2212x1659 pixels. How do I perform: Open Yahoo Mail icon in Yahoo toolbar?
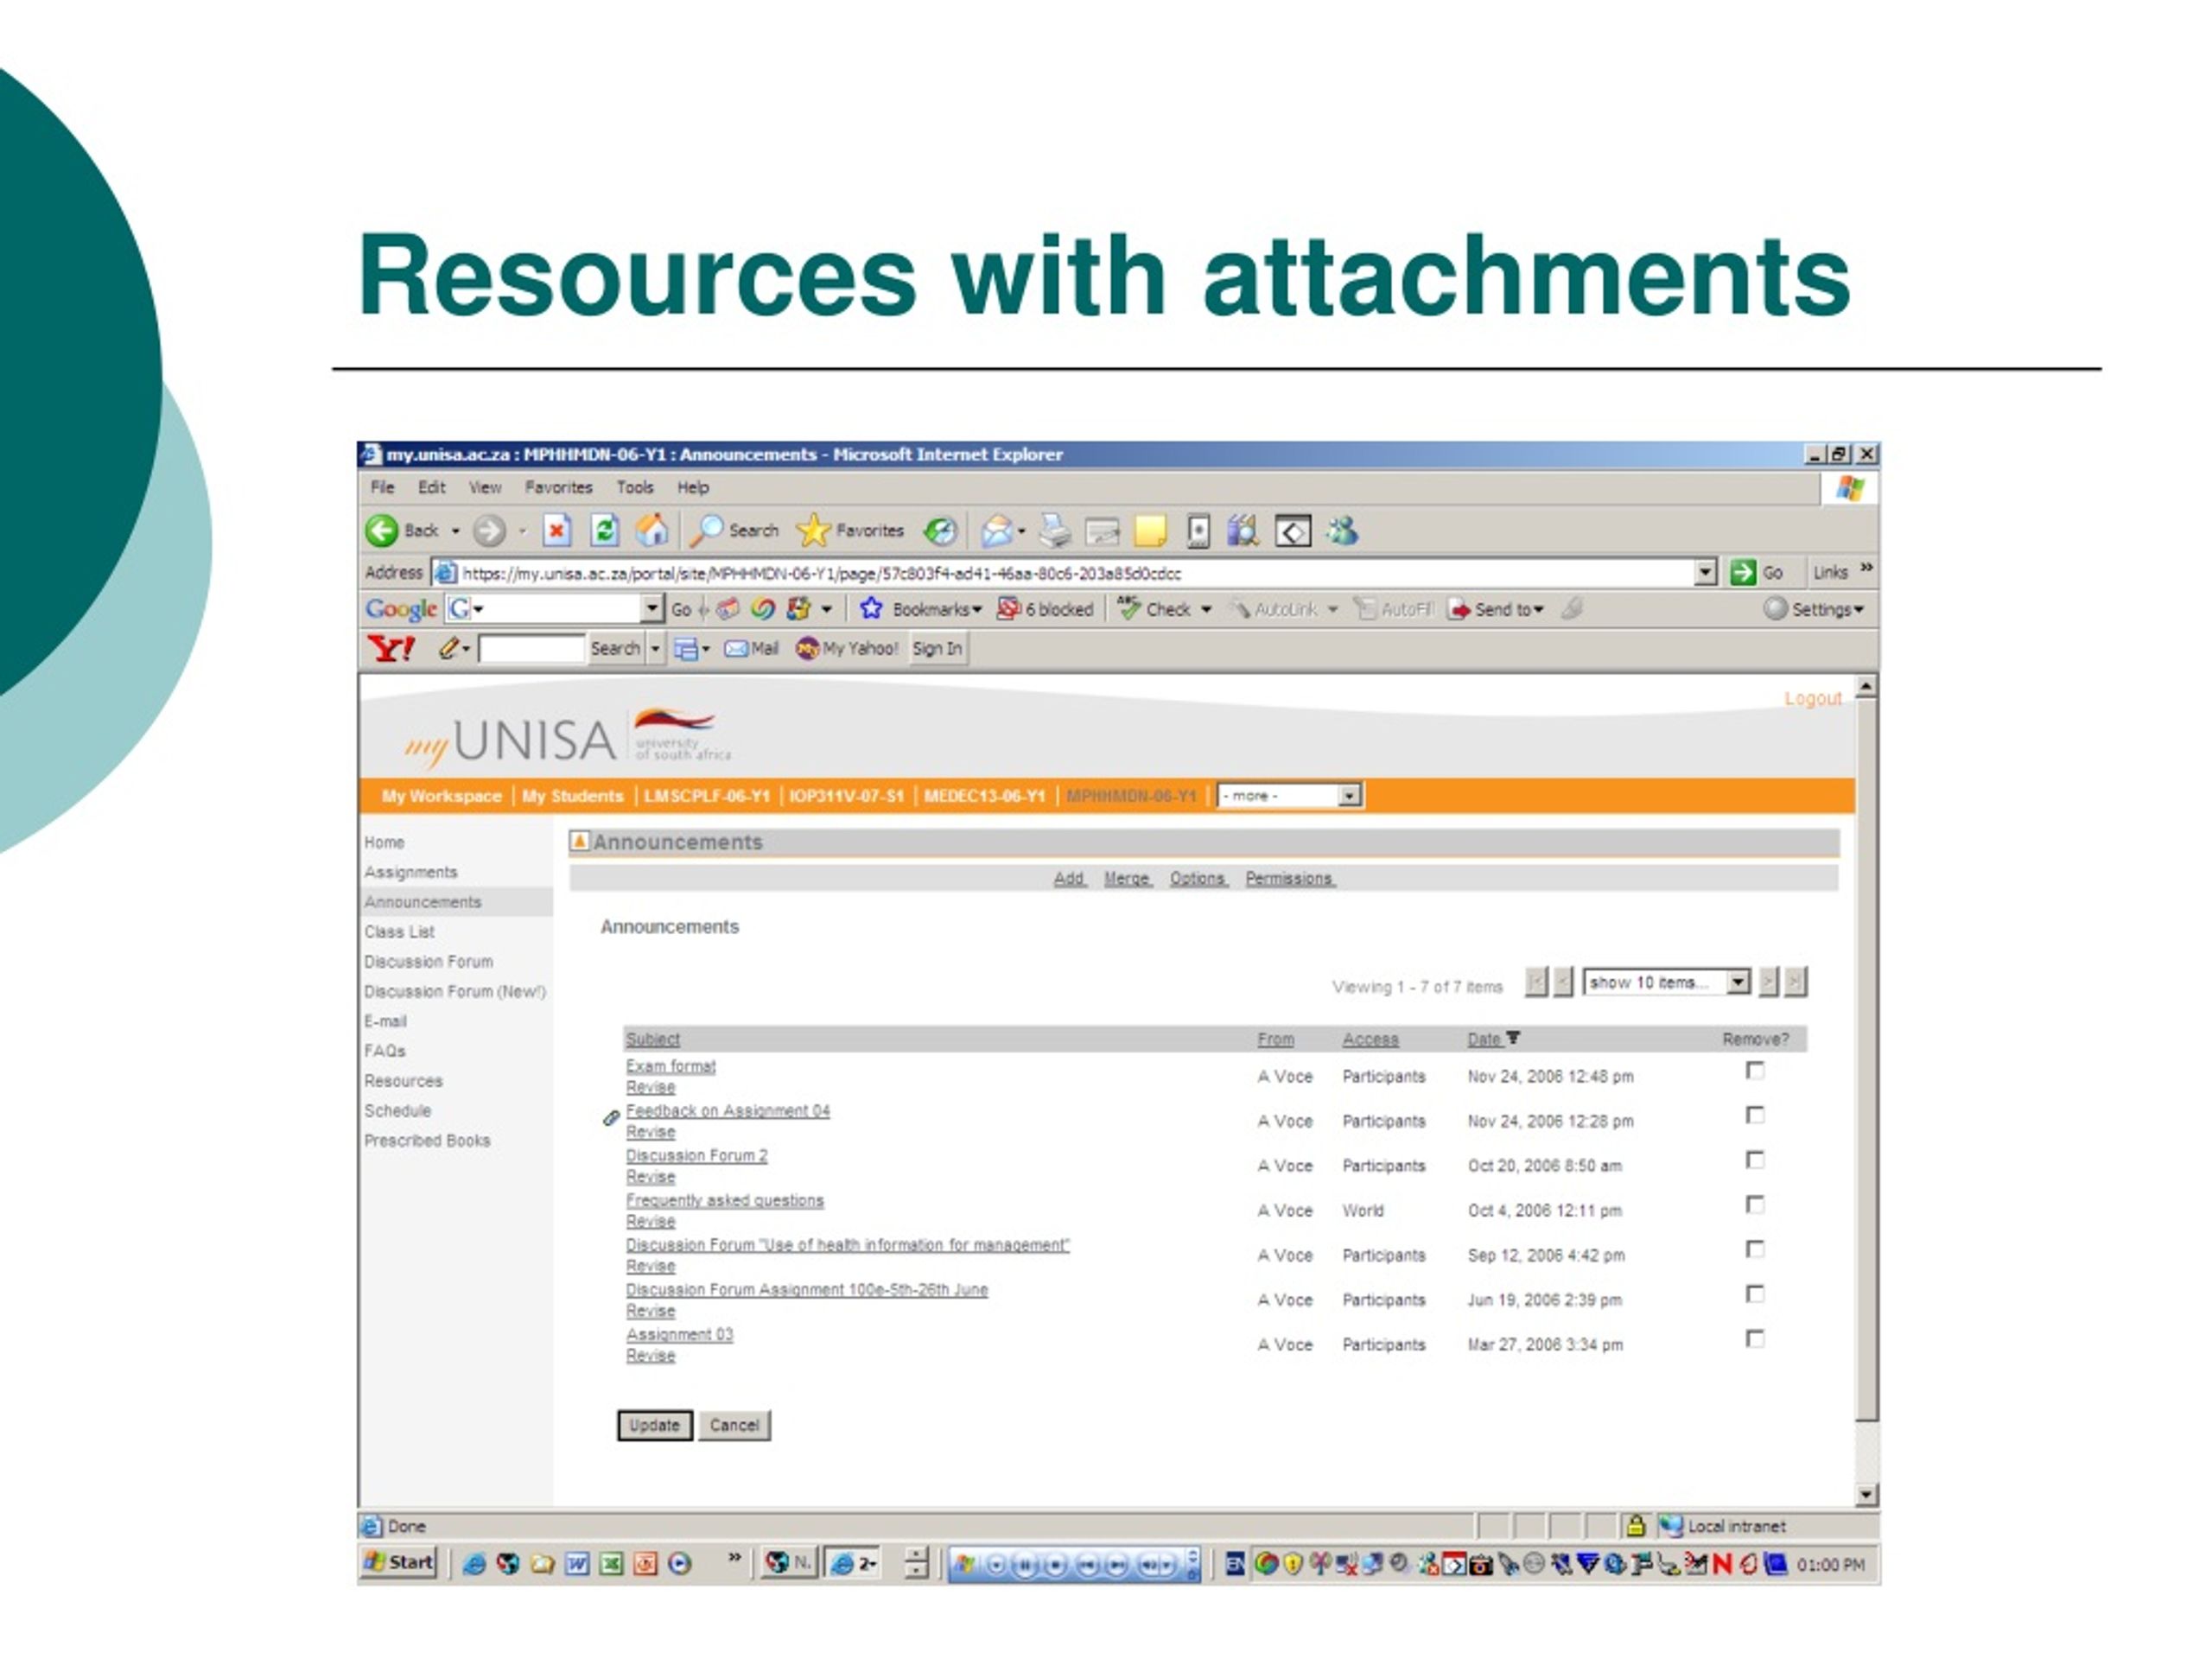[736, 649]
